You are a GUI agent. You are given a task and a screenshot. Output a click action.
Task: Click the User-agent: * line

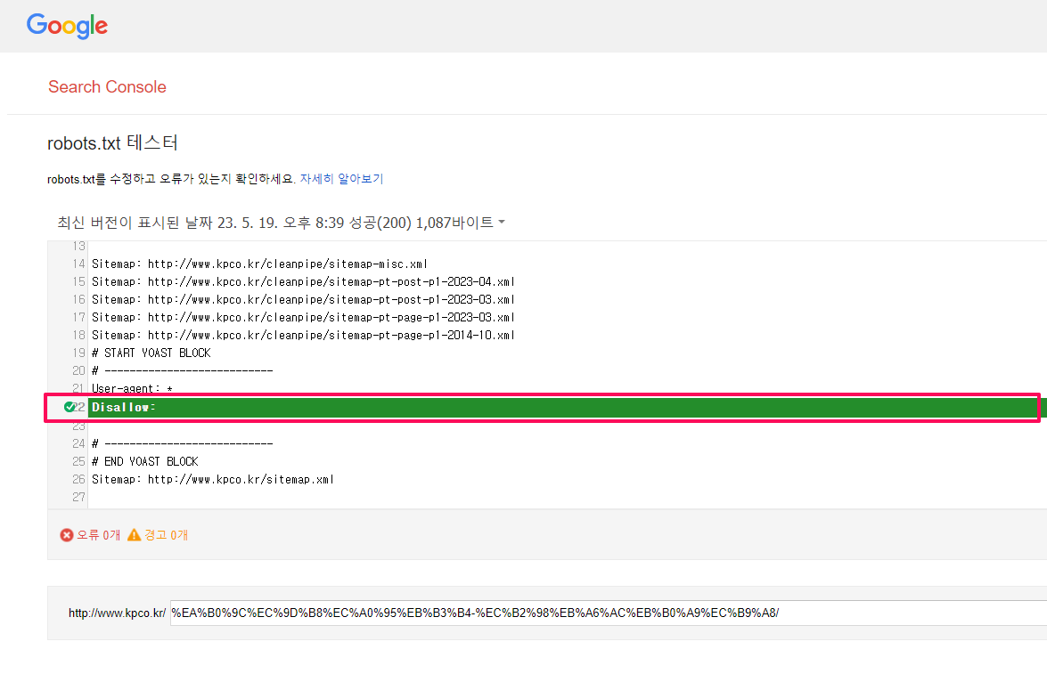(x=132, y=388)
